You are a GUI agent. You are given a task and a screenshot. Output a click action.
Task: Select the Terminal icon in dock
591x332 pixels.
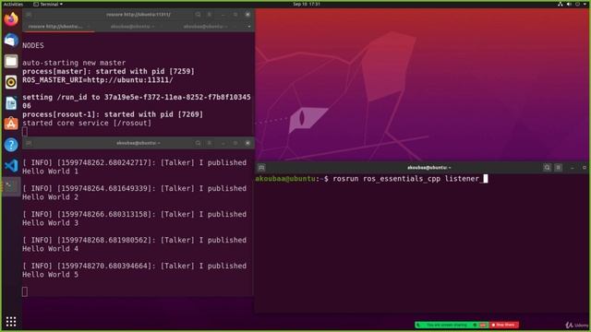pyautogui.click(x=11, y=186)
